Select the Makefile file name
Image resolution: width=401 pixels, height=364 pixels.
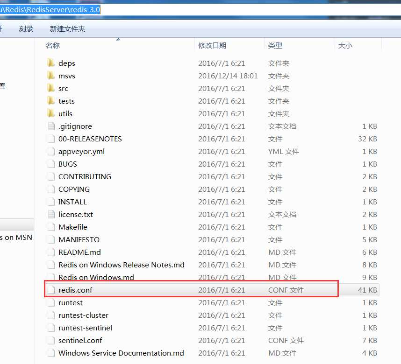[x=73, y=227]
